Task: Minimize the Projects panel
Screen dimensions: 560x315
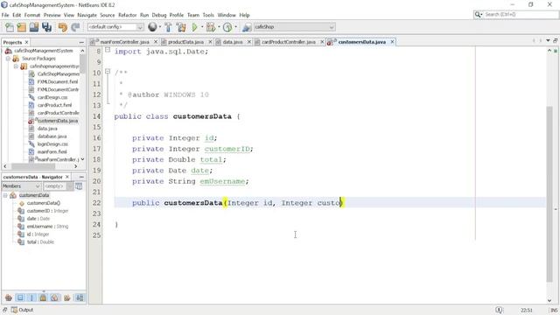Action: pyautogui.click(x=81, y=42)
